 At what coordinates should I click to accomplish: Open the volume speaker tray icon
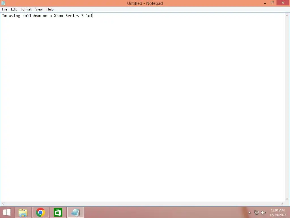[x=263, y=213]
